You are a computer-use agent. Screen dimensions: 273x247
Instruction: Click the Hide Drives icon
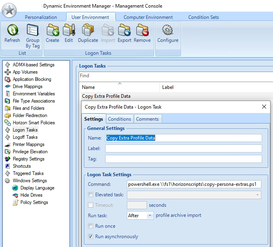(x=15, y=195)
